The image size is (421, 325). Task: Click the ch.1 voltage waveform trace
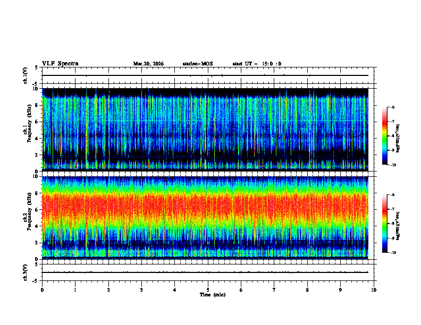205,75
